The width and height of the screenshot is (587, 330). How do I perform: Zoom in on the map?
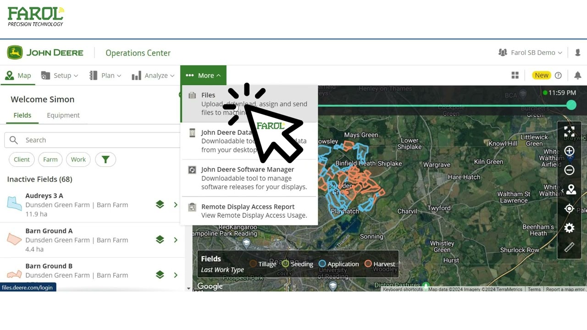pos(569,151)
